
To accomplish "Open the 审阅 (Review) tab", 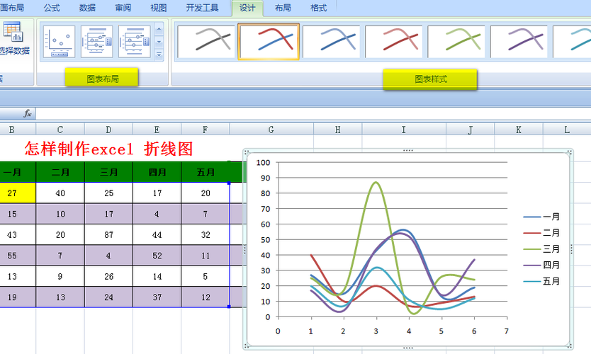I will (123, 8).
